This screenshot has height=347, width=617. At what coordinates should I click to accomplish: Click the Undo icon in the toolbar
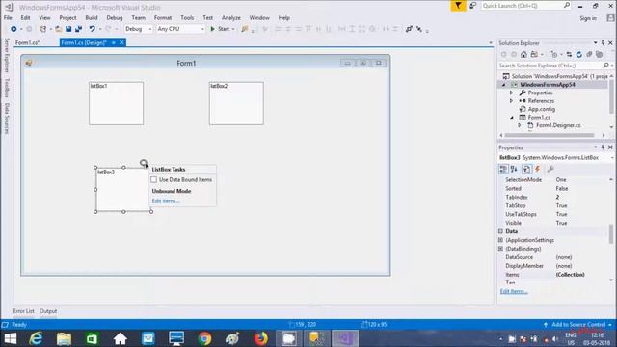(x=93, y=29)
